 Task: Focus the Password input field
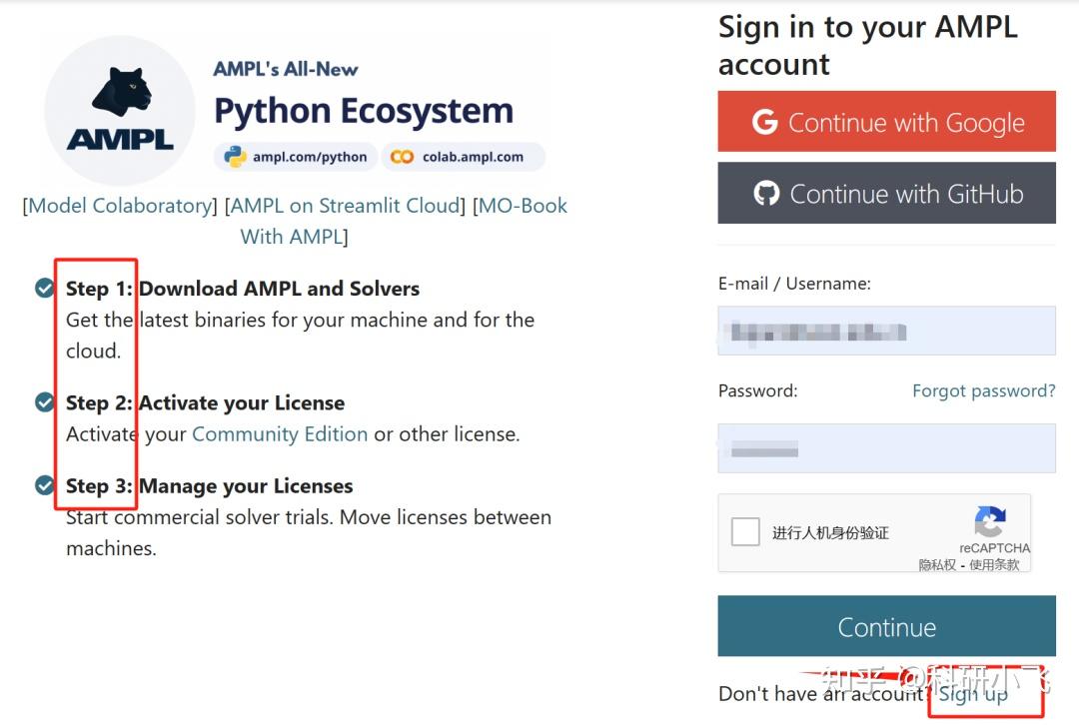point(886,448)
